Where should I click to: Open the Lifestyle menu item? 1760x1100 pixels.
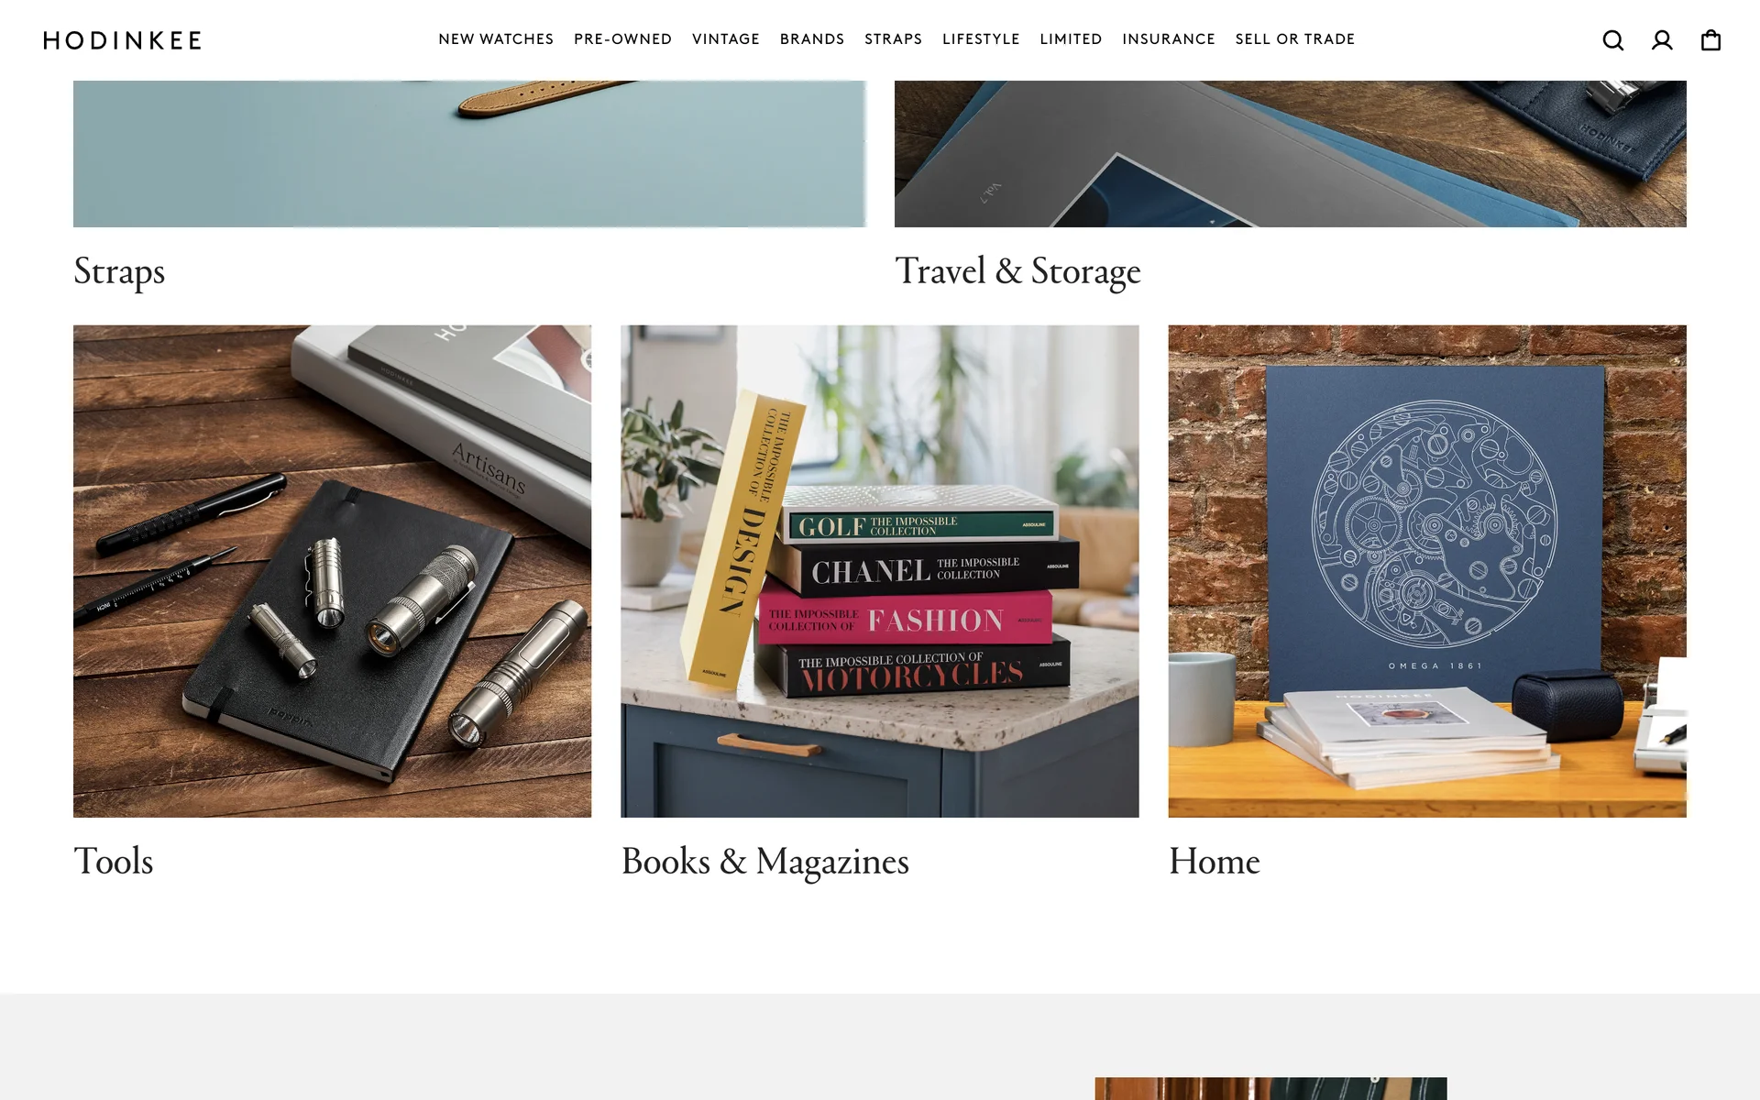click(981, 39)
